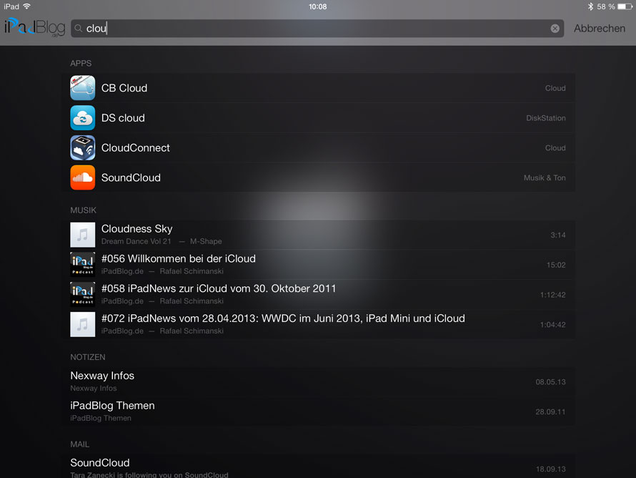Tap the 'Dream Dance Vol 21' album subtitle

point(136,241)
